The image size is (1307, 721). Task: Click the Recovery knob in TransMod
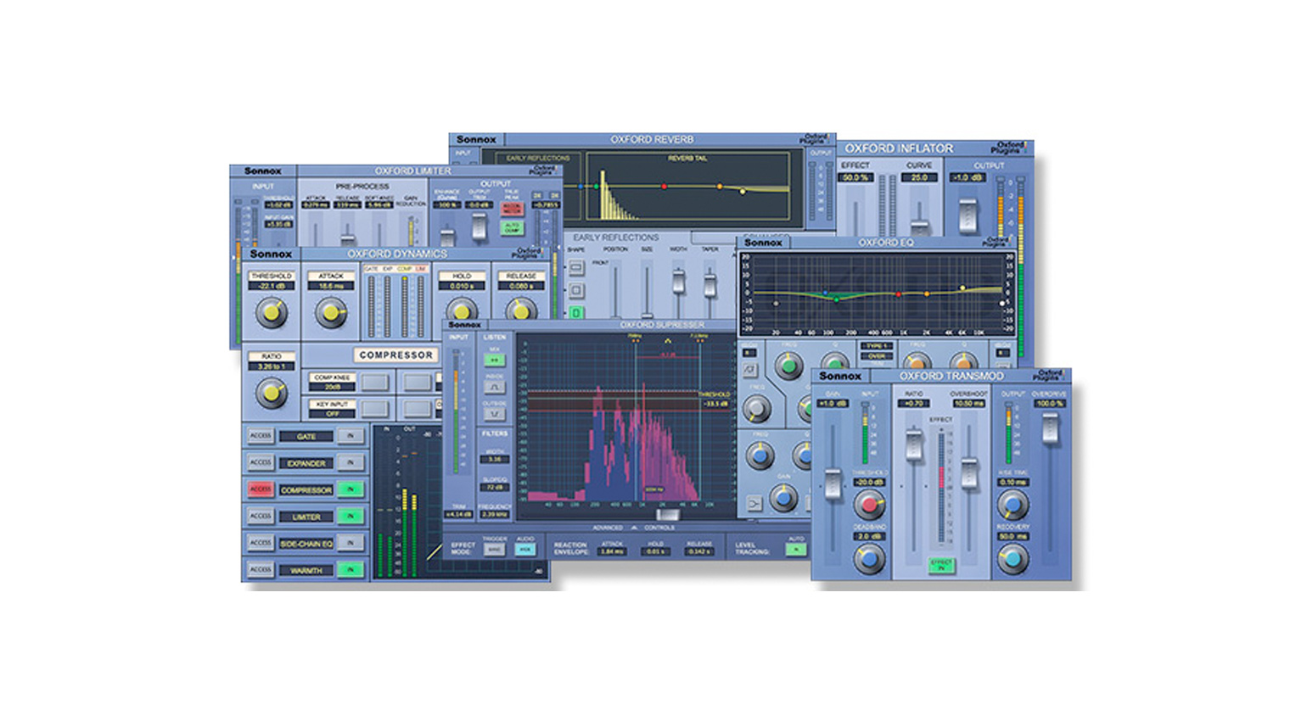pyautogui.click(x=1013, y=558)
